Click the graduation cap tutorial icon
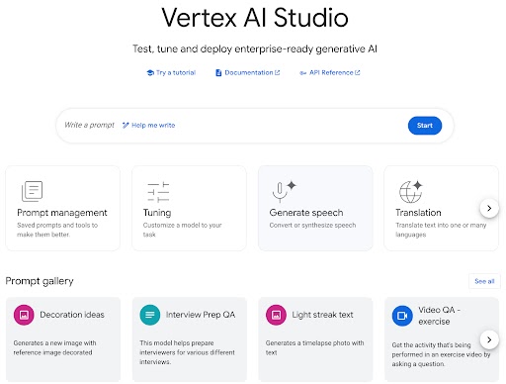506x384 pixels. click(x=150, y=72)
